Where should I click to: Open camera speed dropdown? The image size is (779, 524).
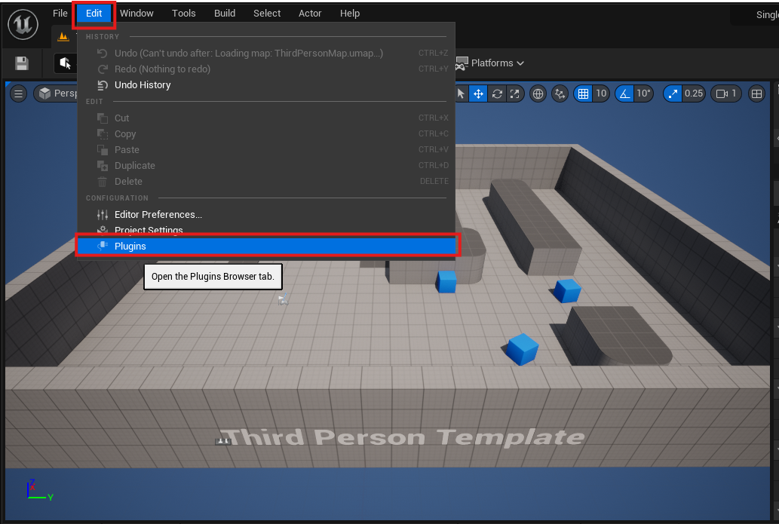(x=727, y=93)
